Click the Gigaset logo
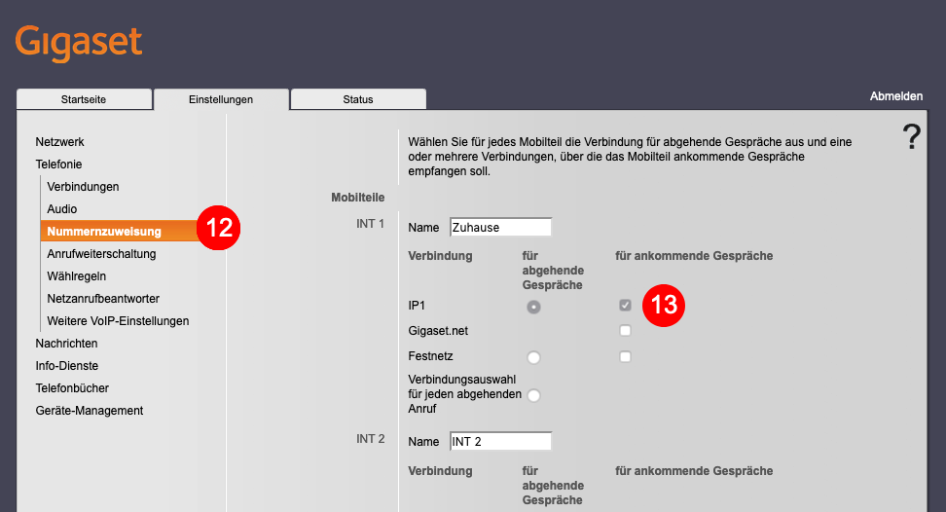 pyautogui.click(x=79, y=44)
